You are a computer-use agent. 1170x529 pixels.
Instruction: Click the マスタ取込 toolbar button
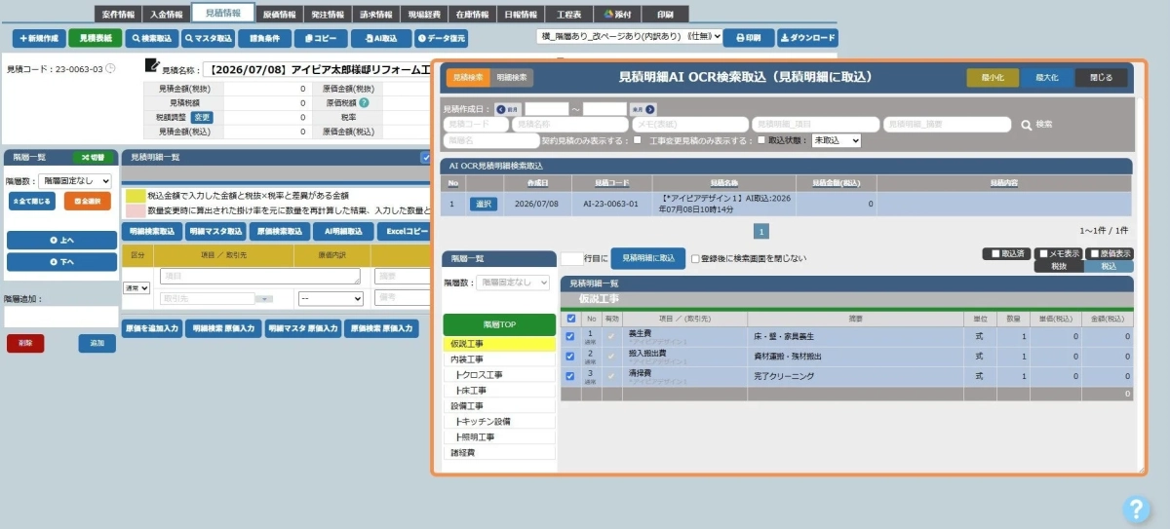pyautogui.click(x=208, y=38)
